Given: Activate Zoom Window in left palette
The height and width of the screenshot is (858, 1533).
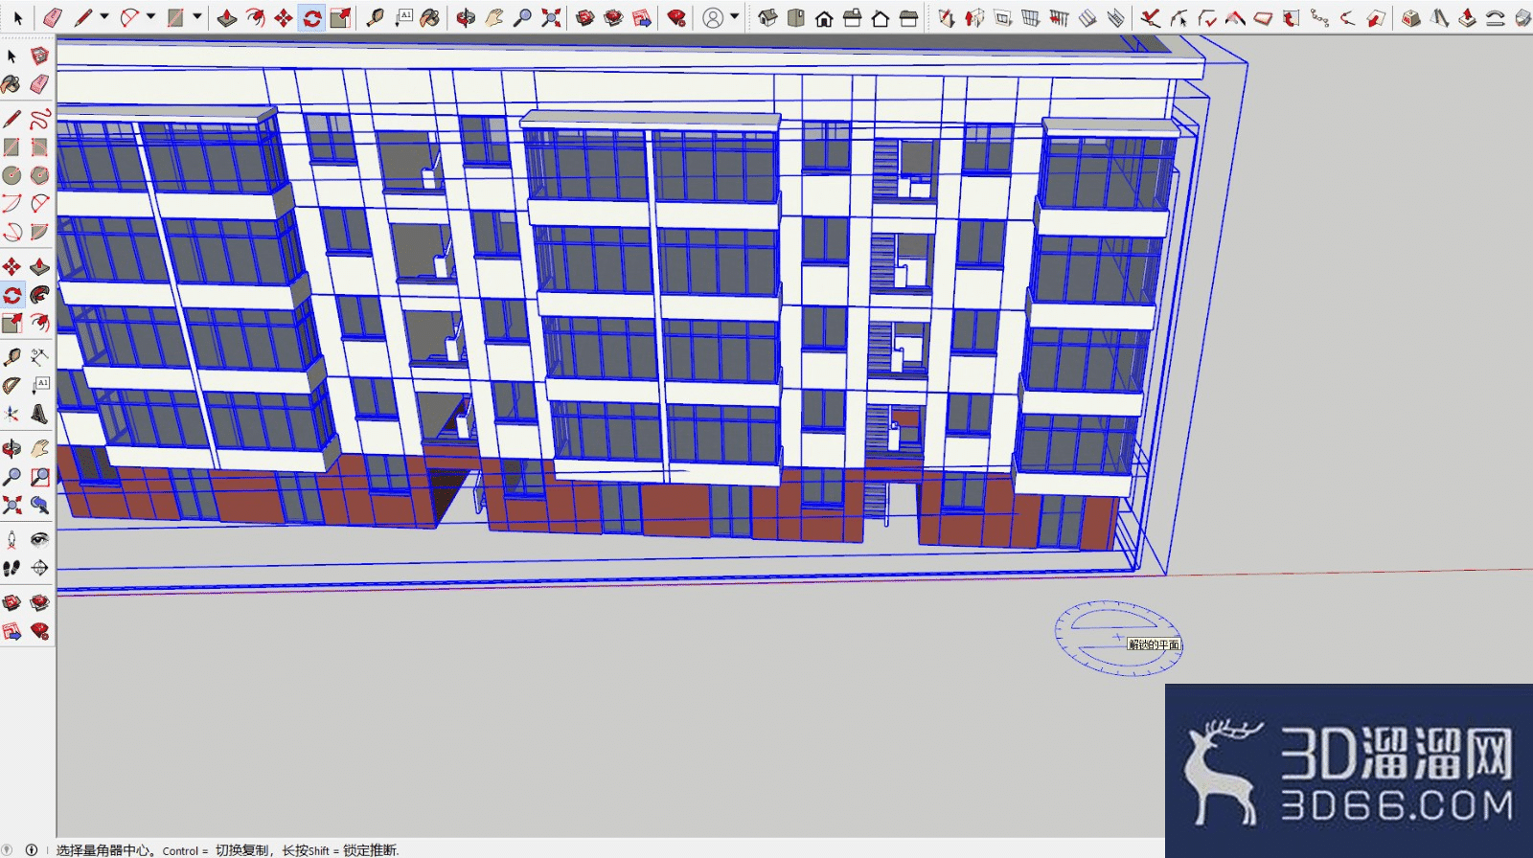Looking at the screenshot, I should click(x=39, y=476).
